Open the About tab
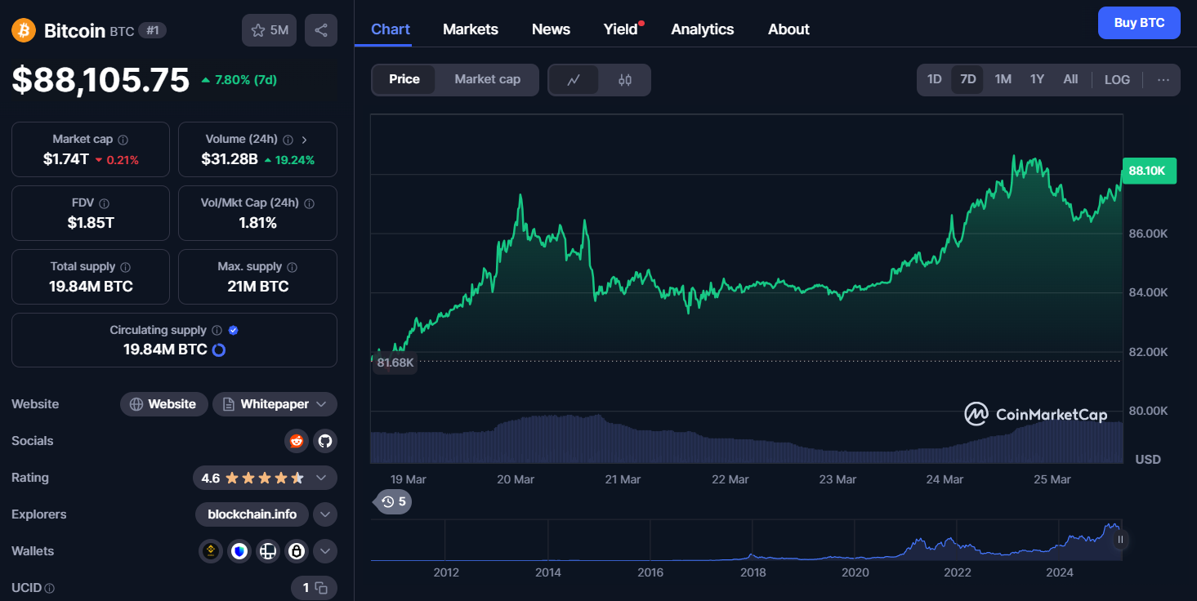 (x=788, y=29)
